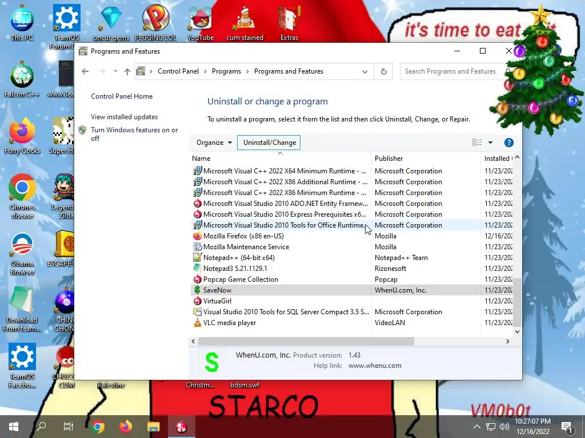Refresh the Programs and Features list
The width and height of the screenshot is (585, 438).
click(383, 71)
